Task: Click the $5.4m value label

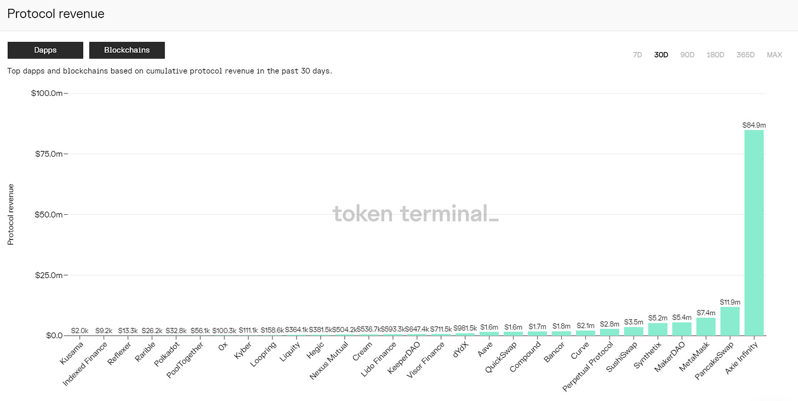Action: pos(682,318)
